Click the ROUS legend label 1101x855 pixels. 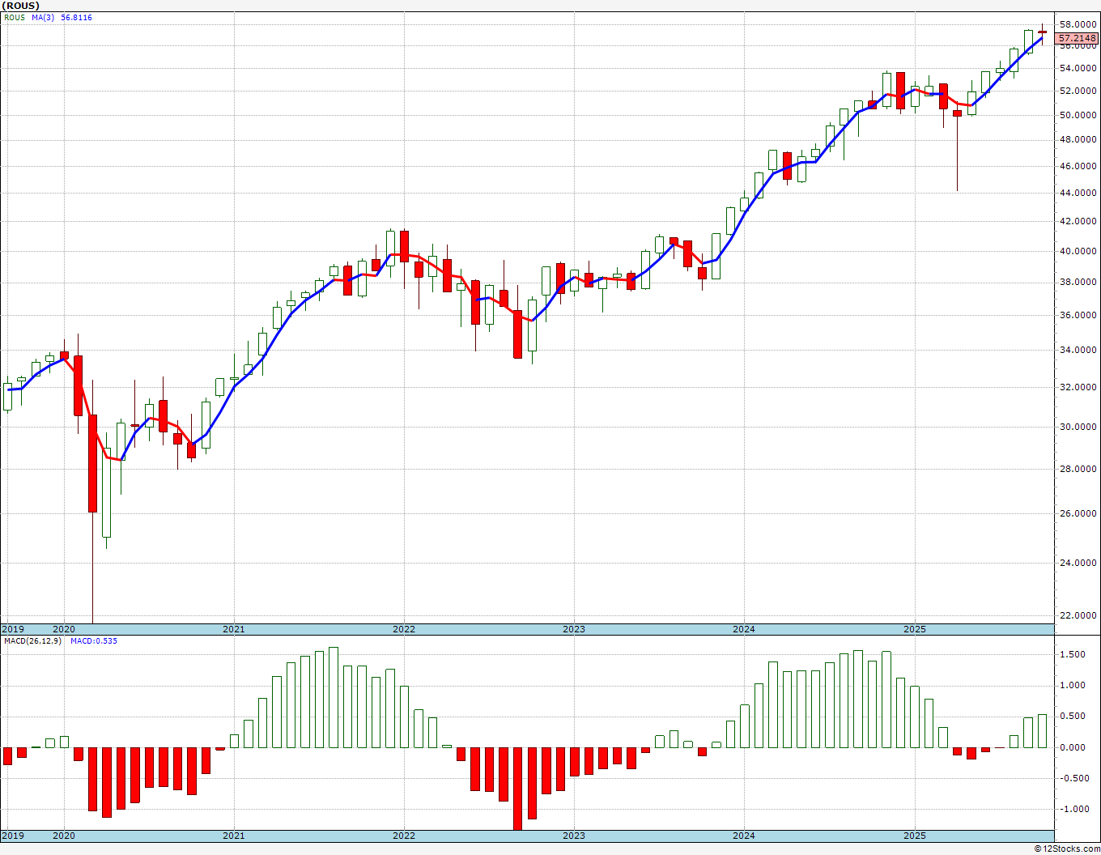[15, 17]
